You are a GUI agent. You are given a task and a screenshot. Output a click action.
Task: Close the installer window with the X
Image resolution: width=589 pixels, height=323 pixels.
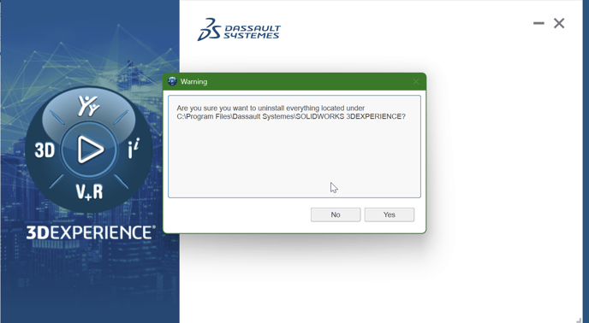pos(559,23)
